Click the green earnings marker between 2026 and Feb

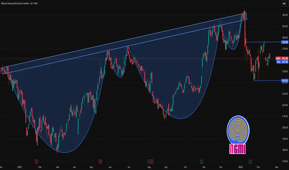pyautogui.click(x=250, y=162)
